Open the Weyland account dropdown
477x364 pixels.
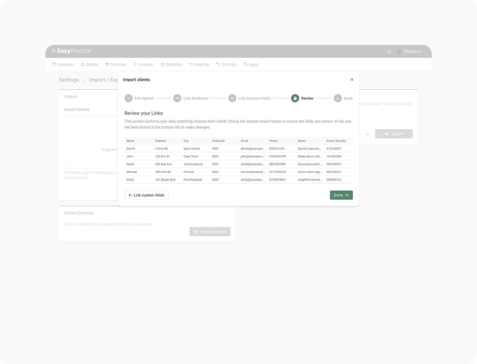coord(414,51)
